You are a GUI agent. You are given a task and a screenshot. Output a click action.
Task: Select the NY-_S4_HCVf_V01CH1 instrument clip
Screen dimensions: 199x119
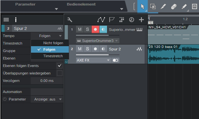pyautogui.click(x=173, y=35)
